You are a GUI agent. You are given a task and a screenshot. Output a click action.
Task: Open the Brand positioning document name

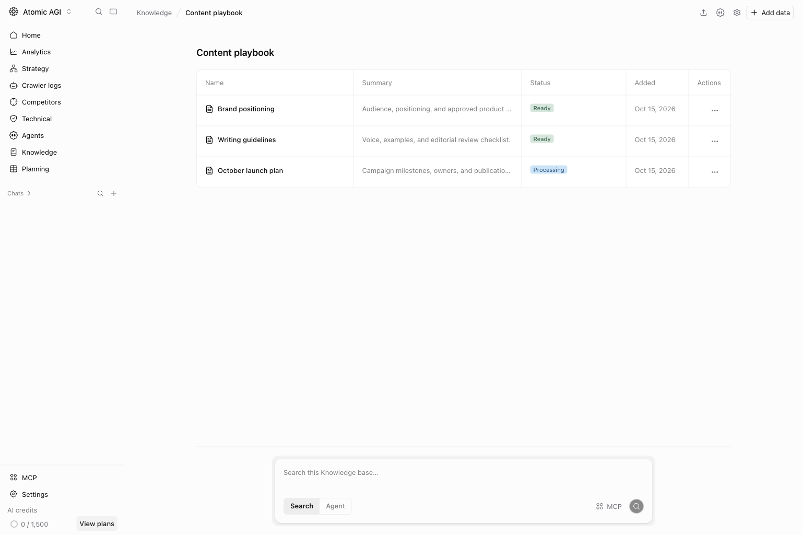[246, 109]
